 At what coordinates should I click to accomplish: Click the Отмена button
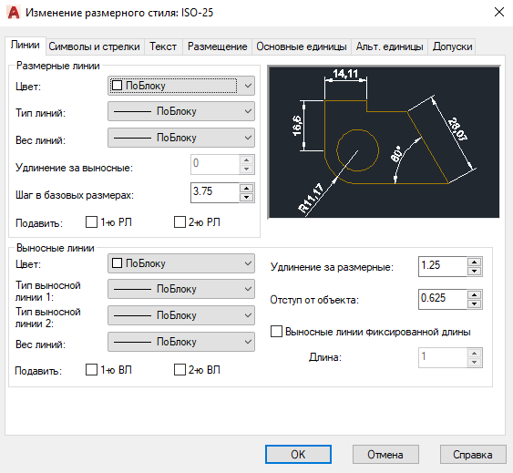coord(385,455)
